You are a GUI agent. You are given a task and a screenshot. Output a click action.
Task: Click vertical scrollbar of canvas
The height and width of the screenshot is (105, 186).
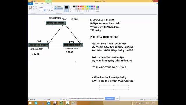click(x=158, y=55)
